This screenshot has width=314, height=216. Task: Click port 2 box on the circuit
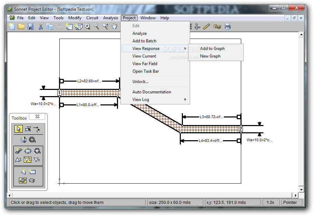coord(241,129)
